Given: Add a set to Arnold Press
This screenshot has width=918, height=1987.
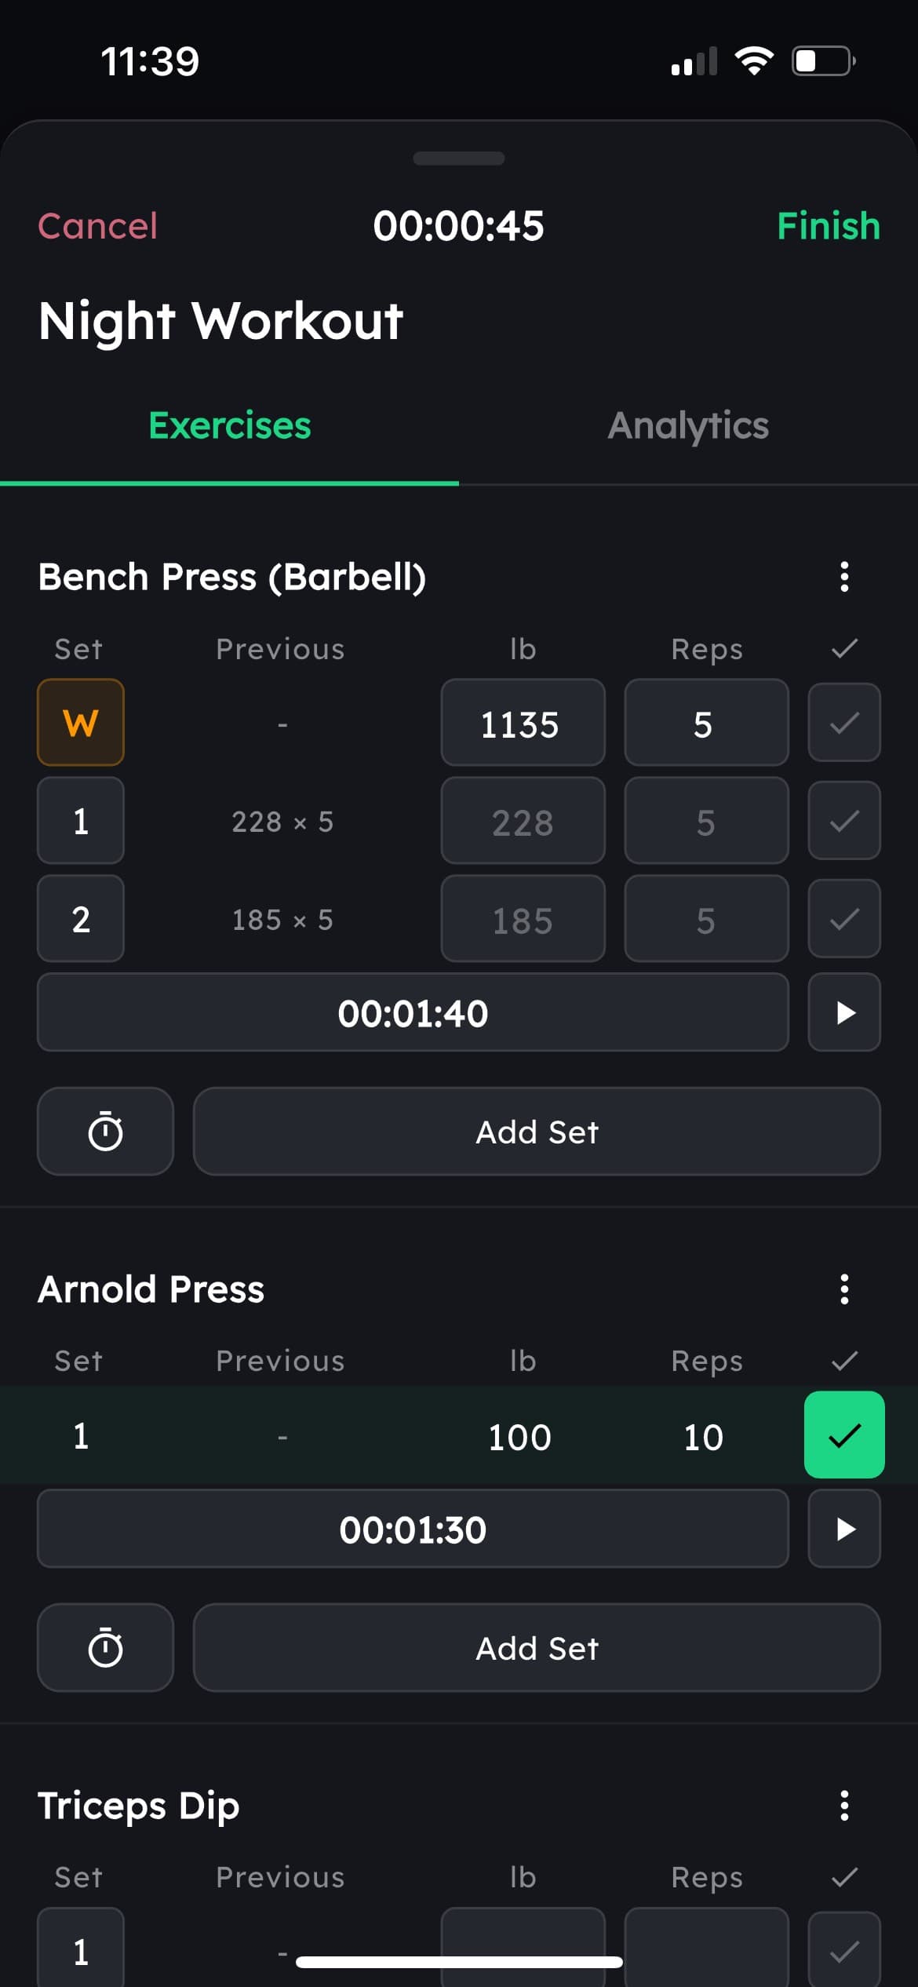Looking at the screenshot, I should [536, 1648].
